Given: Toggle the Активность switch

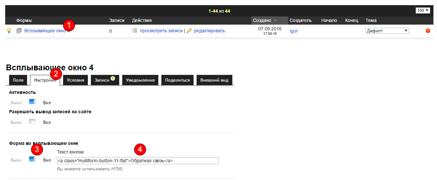Looking at the screenshot, I should tap(32, 102).
